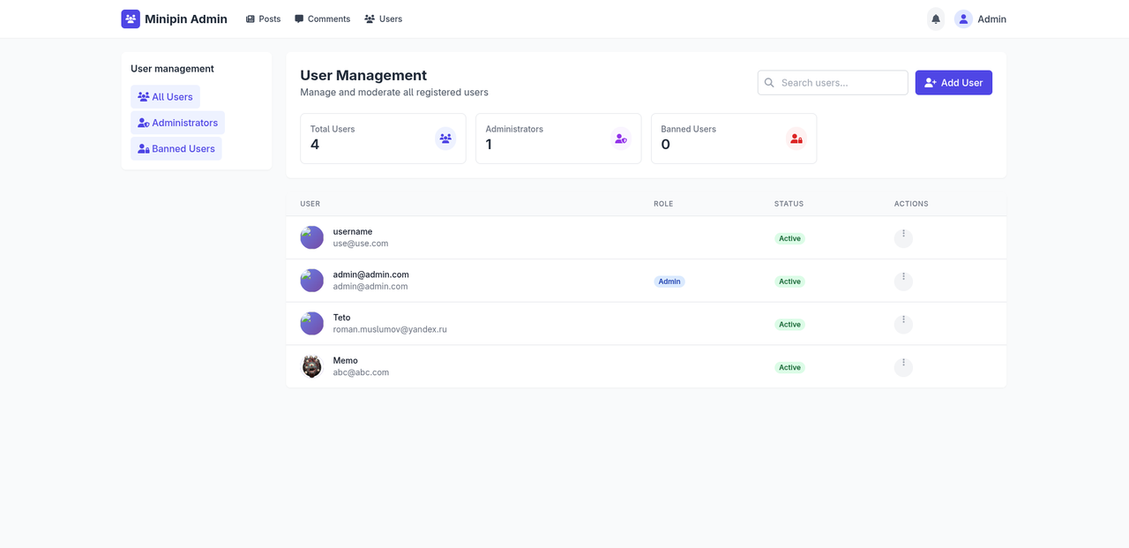Click the User Management page heading
1129x548 pixels.
click(x=363, y=76)
